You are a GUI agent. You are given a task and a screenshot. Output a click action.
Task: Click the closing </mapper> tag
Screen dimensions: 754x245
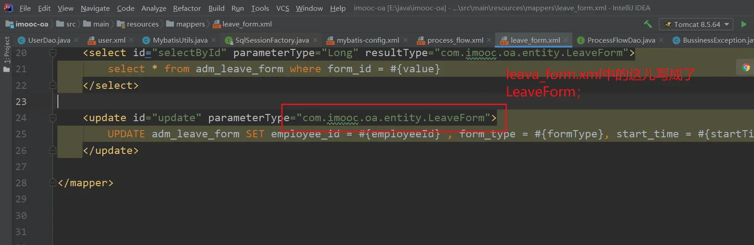86,183
